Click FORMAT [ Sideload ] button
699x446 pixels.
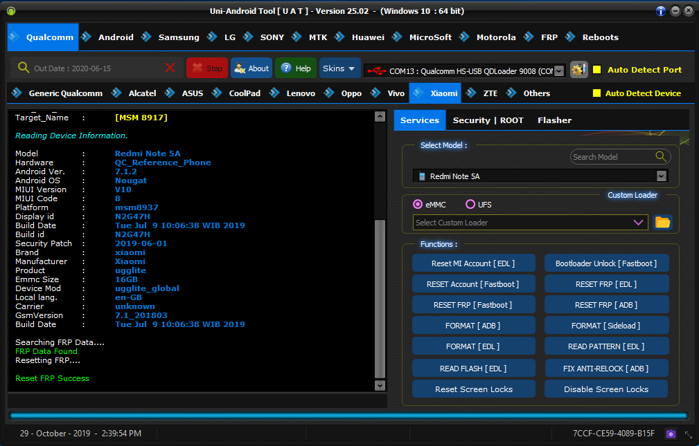click(606, 326)
